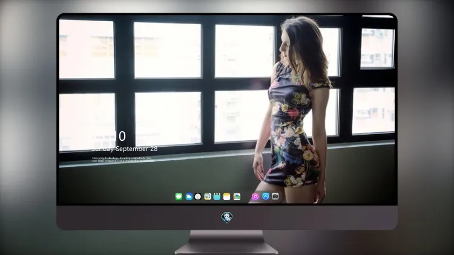Launch the pink Music app icon
454x255 pixels.
255,196
